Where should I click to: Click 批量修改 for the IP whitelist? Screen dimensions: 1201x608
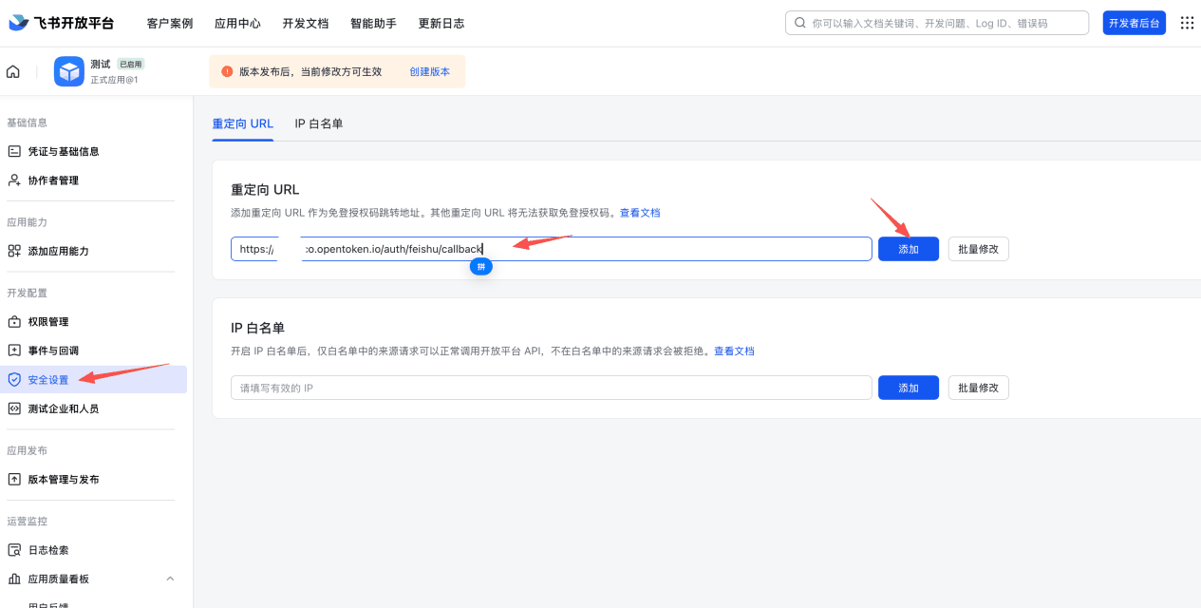(979, 388)
